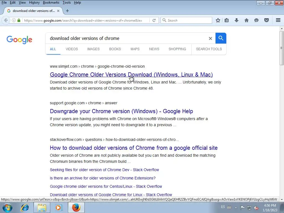The image size is (284, 213).
Task: Open the Pocket icon in toolbar
Action: [267, 20]
